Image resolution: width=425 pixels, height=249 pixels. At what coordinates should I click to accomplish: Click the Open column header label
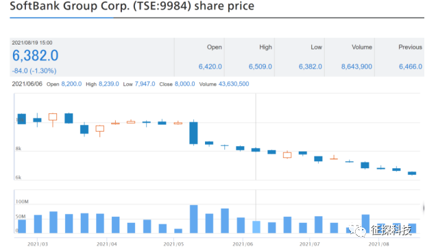215,47
